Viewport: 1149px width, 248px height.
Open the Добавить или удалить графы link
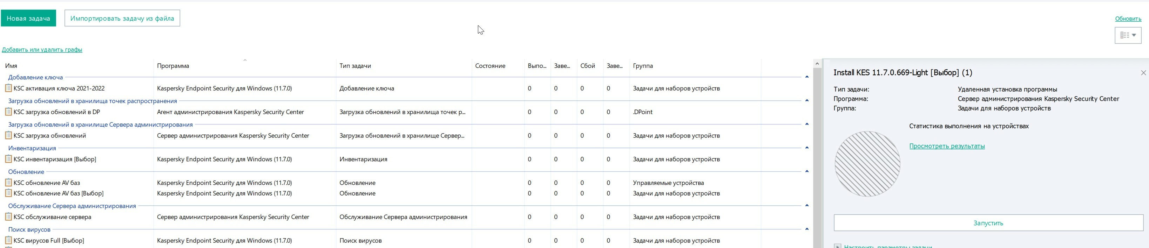42,49
